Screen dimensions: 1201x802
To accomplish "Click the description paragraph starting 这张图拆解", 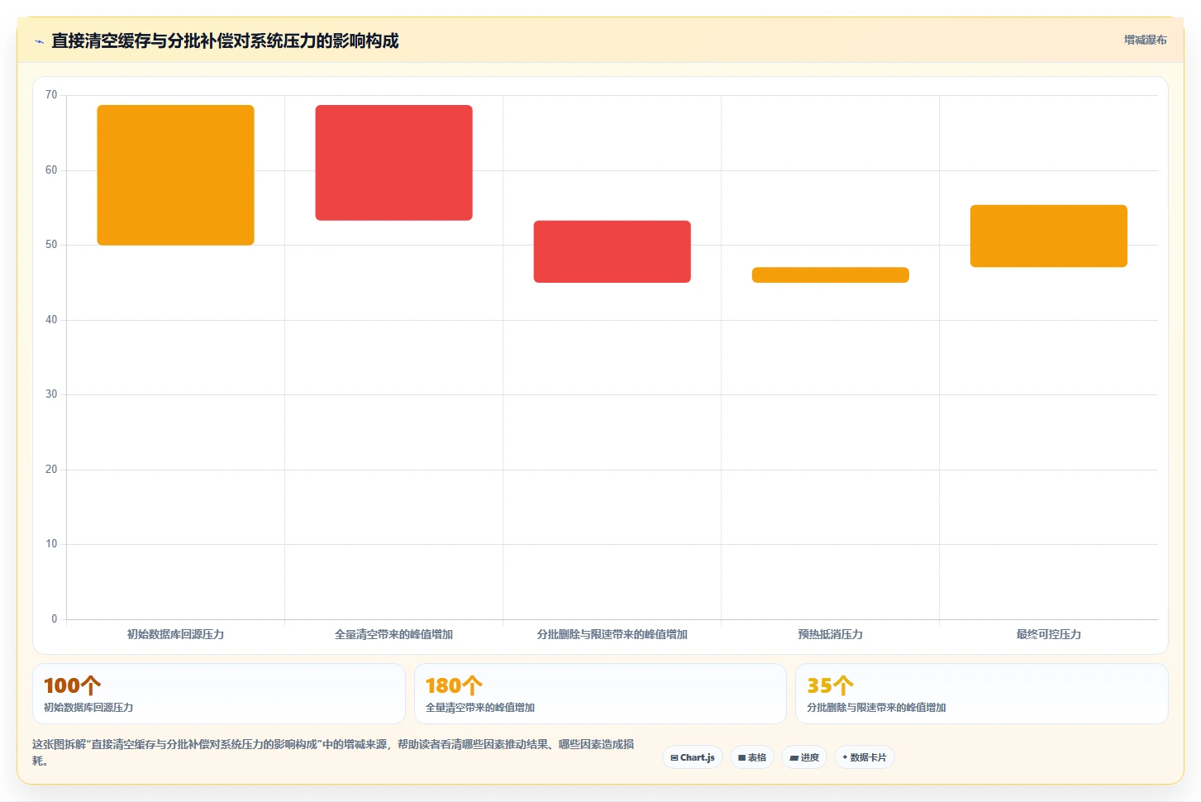I will (333, 752).
